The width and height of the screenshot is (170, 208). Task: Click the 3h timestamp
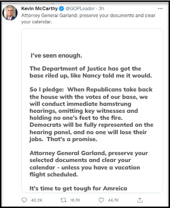tap(102, 8)
